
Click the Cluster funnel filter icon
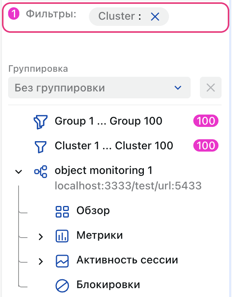pos(40,146)
